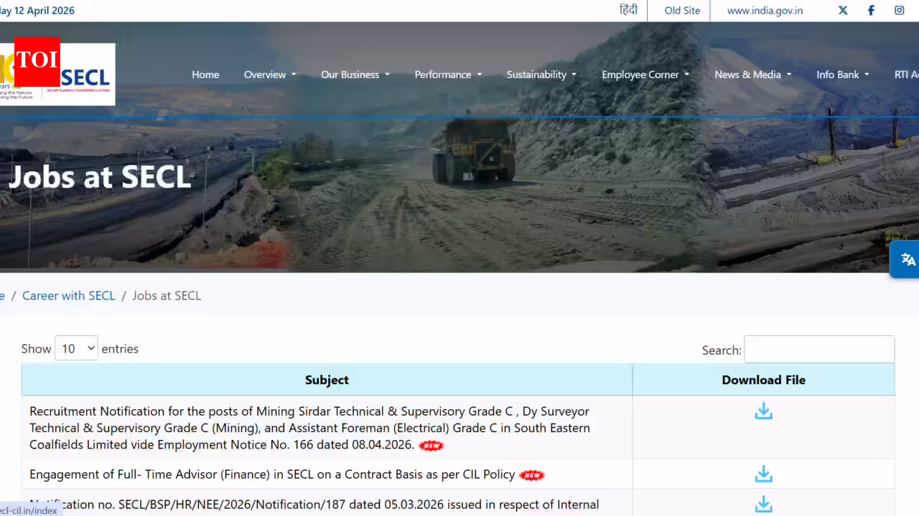919x516 pixels.
Task: Download the SECL/BSP/HR/NEE notification file
Action: (763, 505)
